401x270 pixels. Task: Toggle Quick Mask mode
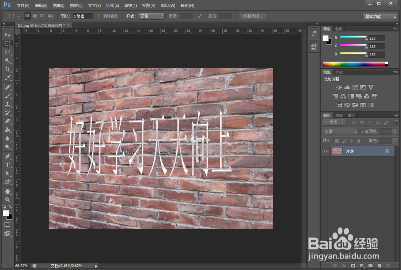7,224
